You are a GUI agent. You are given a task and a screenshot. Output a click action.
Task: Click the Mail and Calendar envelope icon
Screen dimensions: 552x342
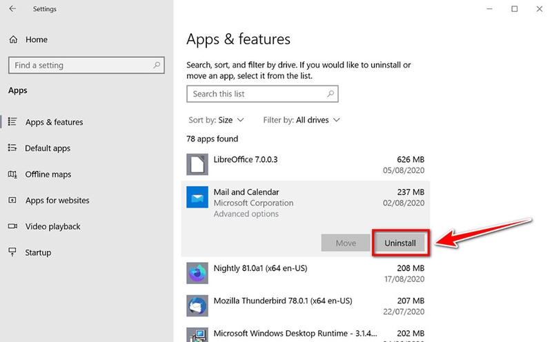coord(197,197)
